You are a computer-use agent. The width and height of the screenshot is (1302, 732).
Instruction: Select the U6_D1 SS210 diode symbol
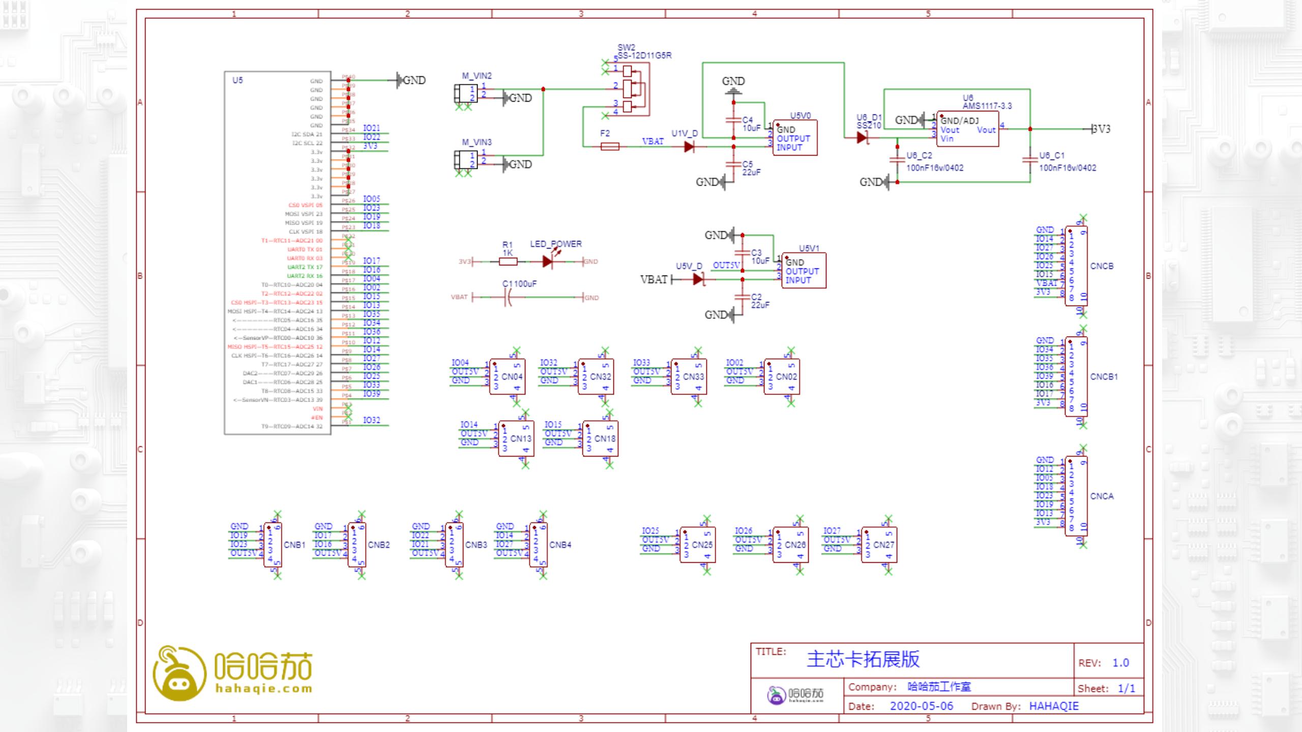(x=862, y=137)
